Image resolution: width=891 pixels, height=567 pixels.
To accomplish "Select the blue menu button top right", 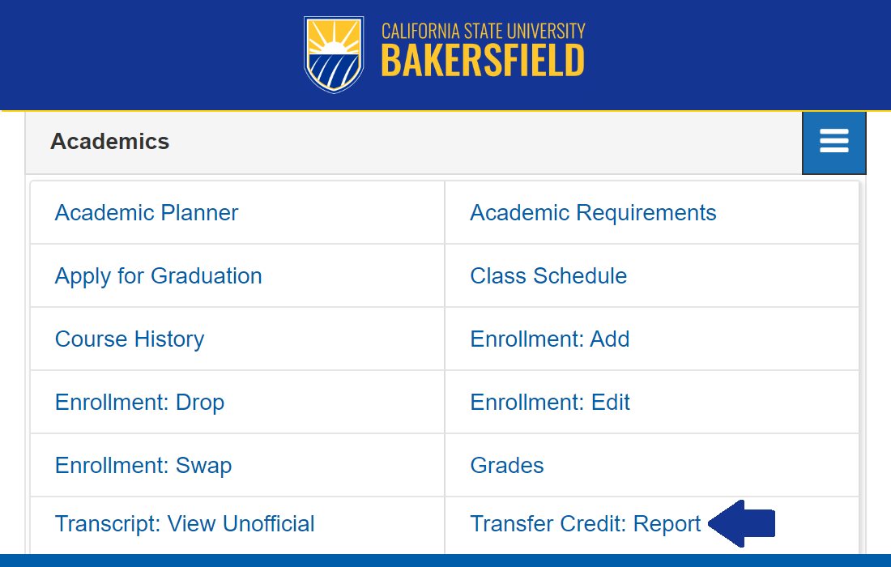I will 833,143.
